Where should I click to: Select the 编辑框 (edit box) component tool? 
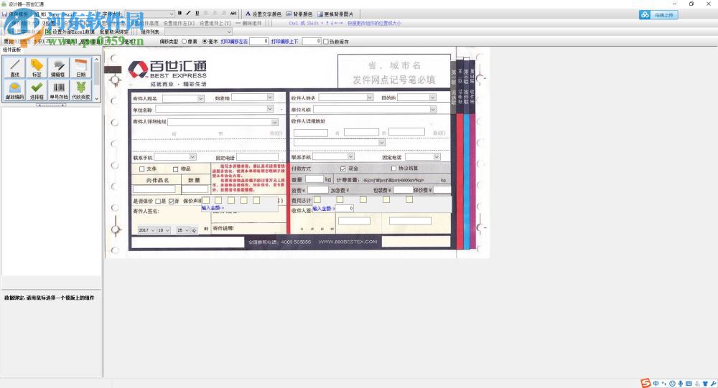pyautogui.click(x=59, y=67)
